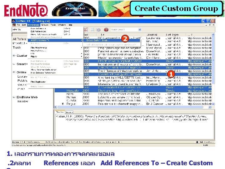Viewport: 225px width, 169px height.
Task: Select the PubMed online search group
Action: [22, 81]
